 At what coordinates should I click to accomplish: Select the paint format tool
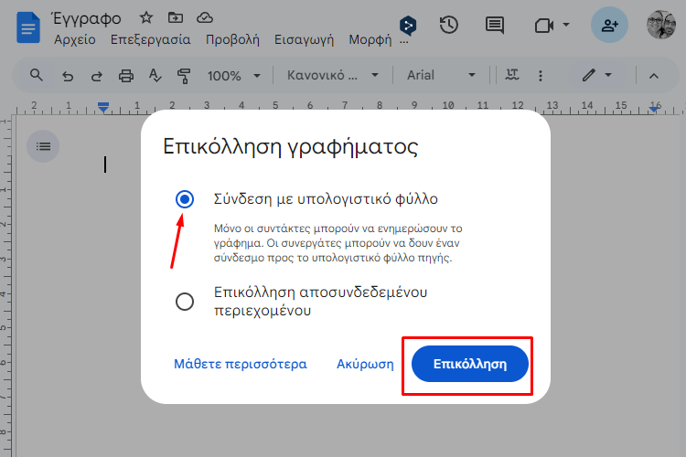tap(184, 76)
